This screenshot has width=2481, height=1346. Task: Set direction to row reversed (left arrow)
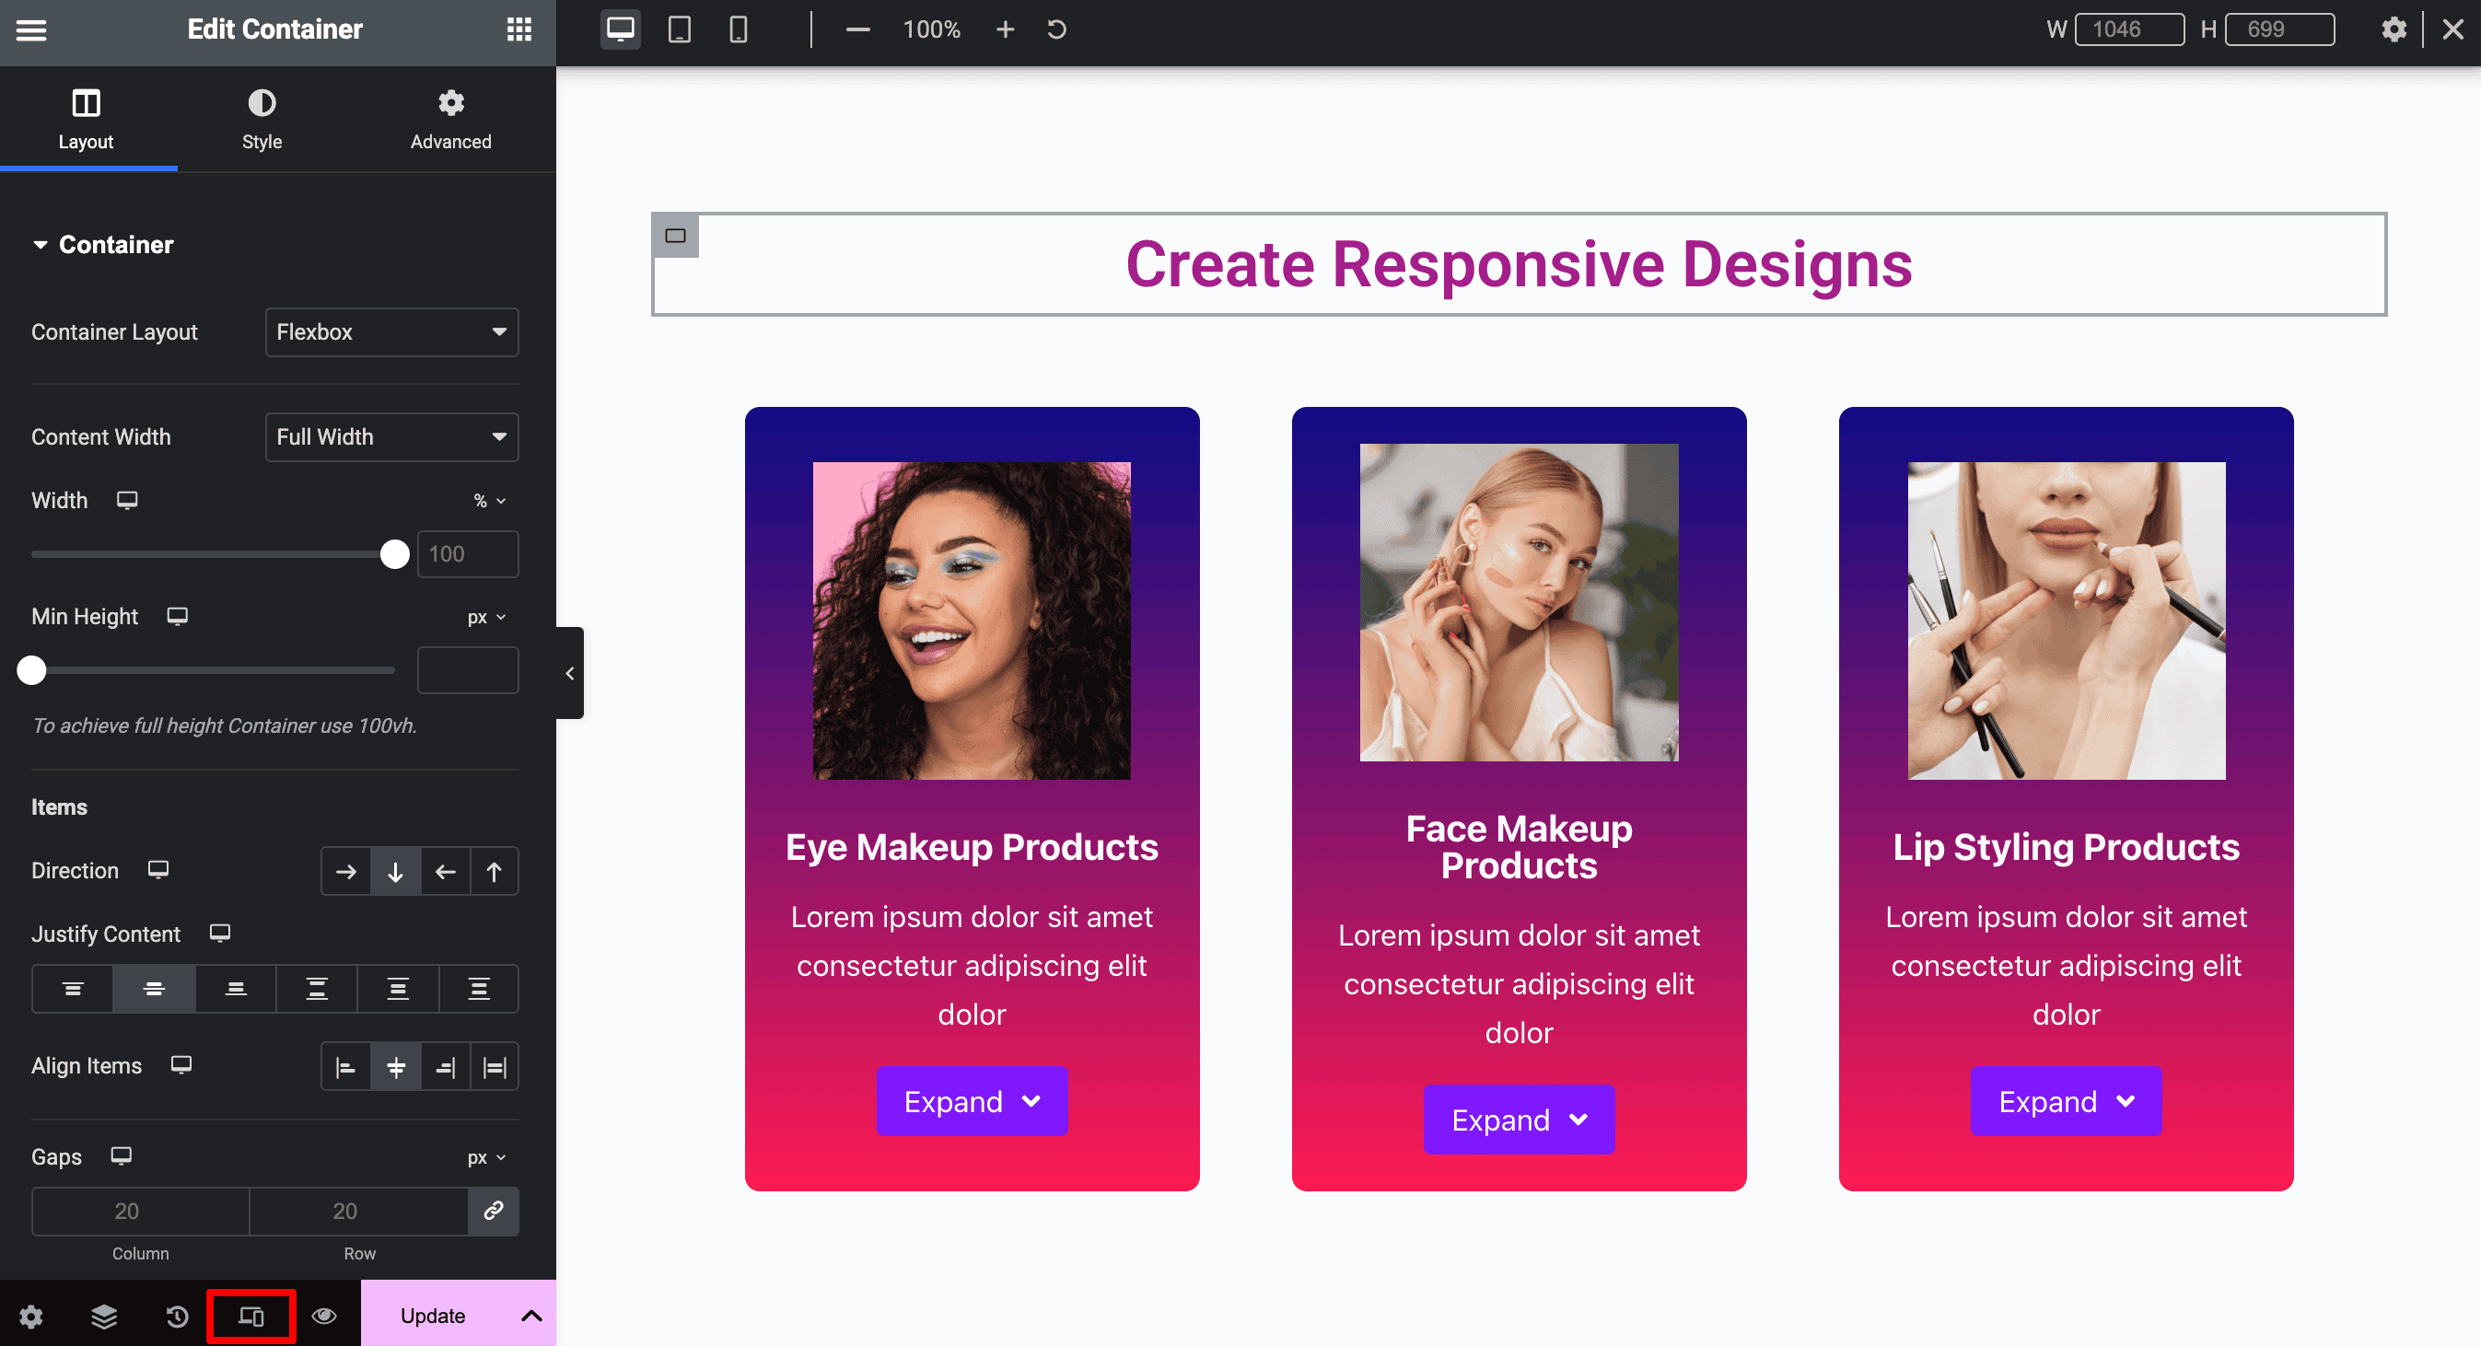click(x=445, y=871)
